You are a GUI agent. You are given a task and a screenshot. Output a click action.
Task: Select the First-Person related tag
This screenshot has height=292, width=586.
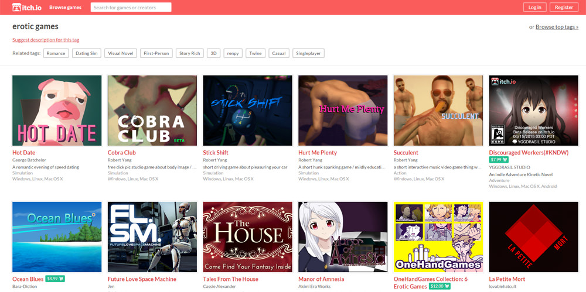tap(156, 53)
